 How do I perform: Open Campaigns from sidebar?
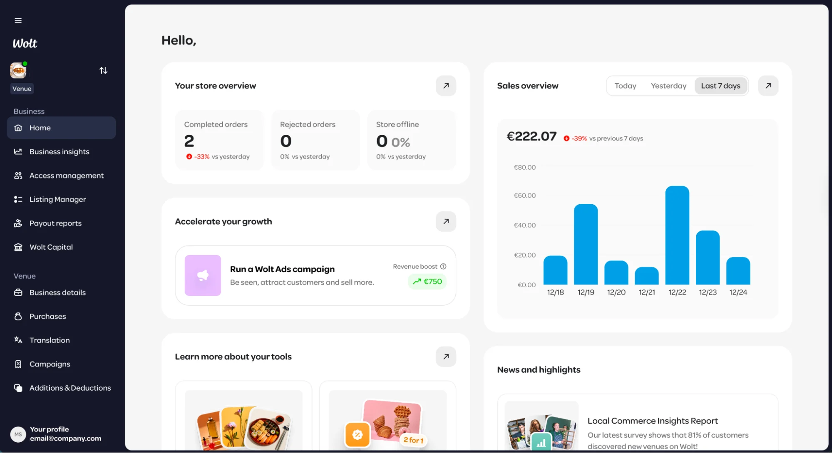[50, 364]
